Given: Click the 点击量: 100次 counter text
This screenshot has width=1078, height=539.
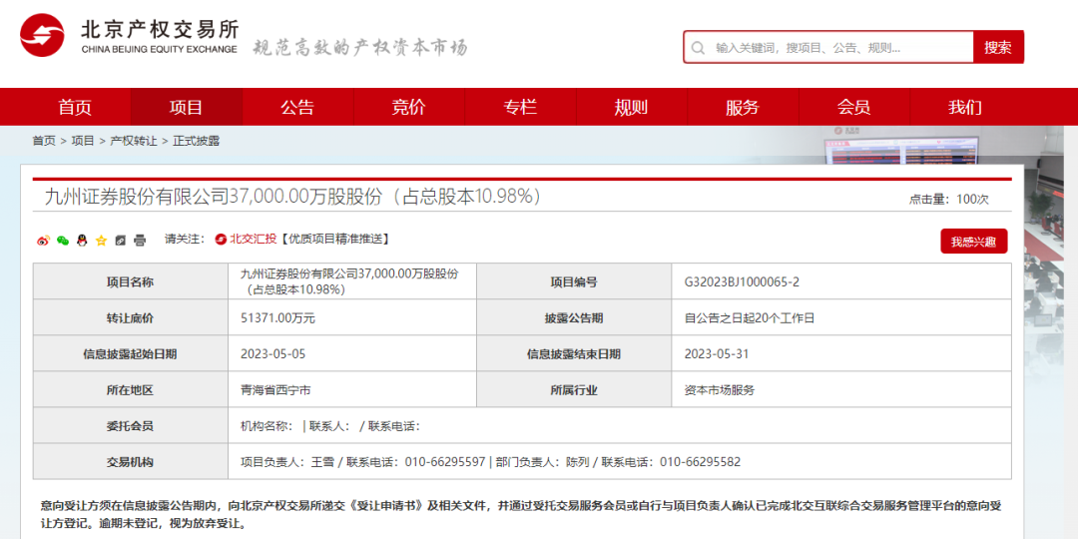Looking at the screenshot, I should (x=949, y=200).
